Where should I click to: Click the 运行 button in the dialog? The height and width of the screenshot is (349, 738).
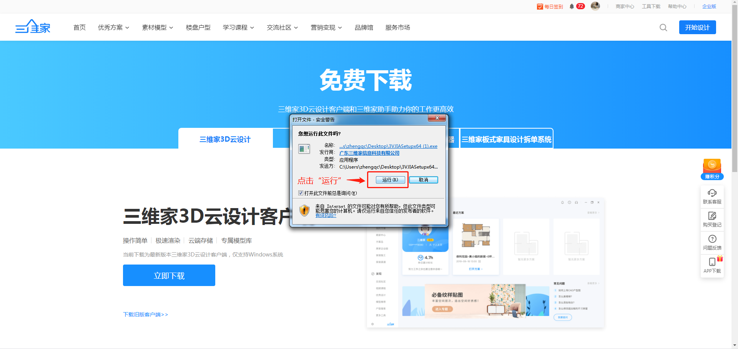(x=390, y=180)
